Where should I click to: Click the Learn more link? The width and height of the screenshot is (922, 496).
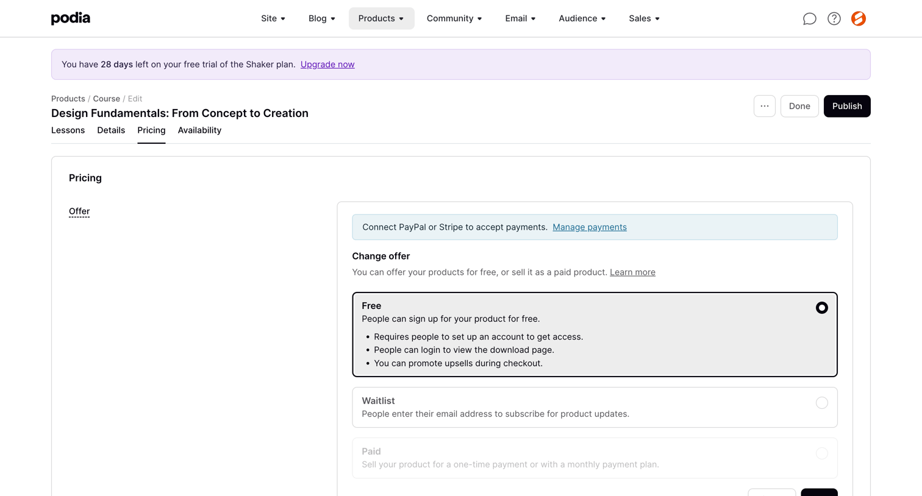(632, 272)
